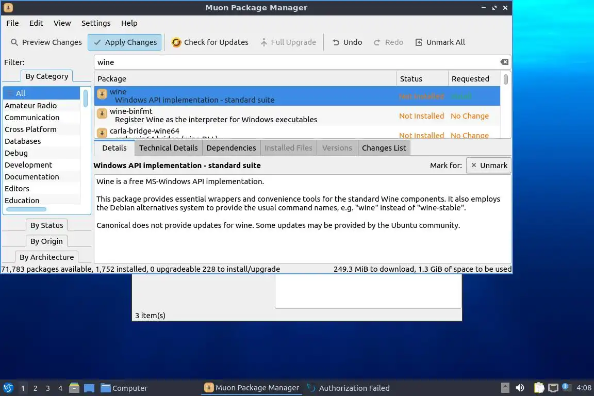
Task: Click the update notifier tray icon
Action: click(566, 387)
